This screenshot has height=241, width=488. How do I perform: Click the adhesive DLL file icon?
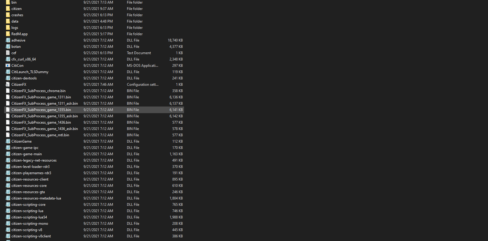pos(8,40)
